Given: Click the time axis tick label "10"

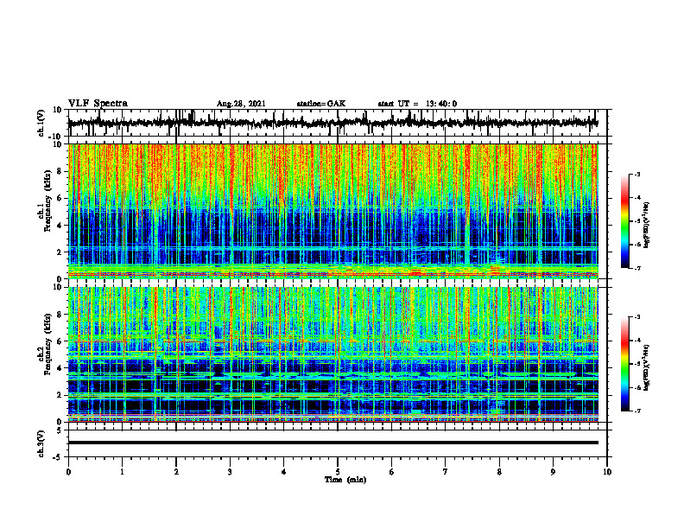Looking at the screenshot, I should pos(607,472).
